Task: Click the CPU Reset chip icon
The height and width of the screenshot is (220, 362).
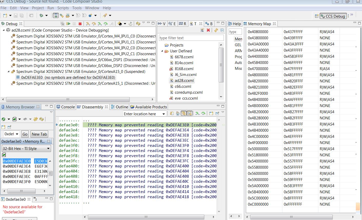Action: (x=120, y=24)
